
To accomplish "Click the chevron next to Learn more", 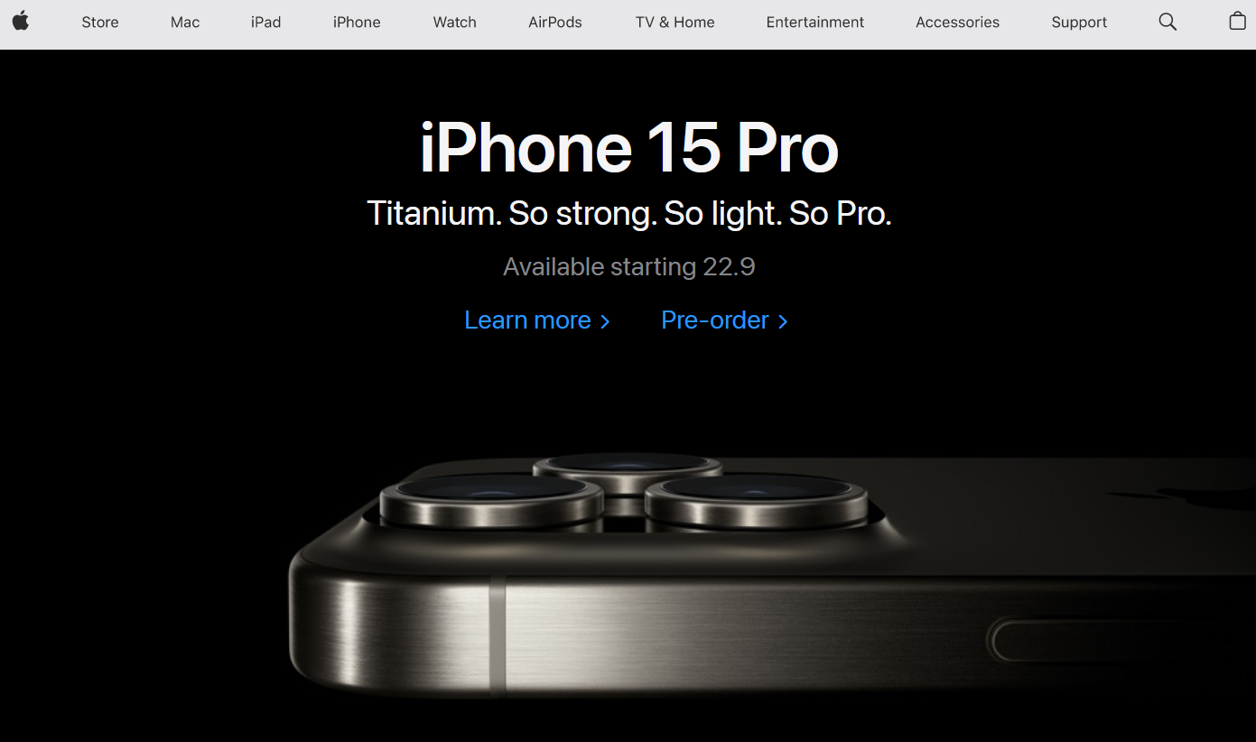I will coord(606,321).
